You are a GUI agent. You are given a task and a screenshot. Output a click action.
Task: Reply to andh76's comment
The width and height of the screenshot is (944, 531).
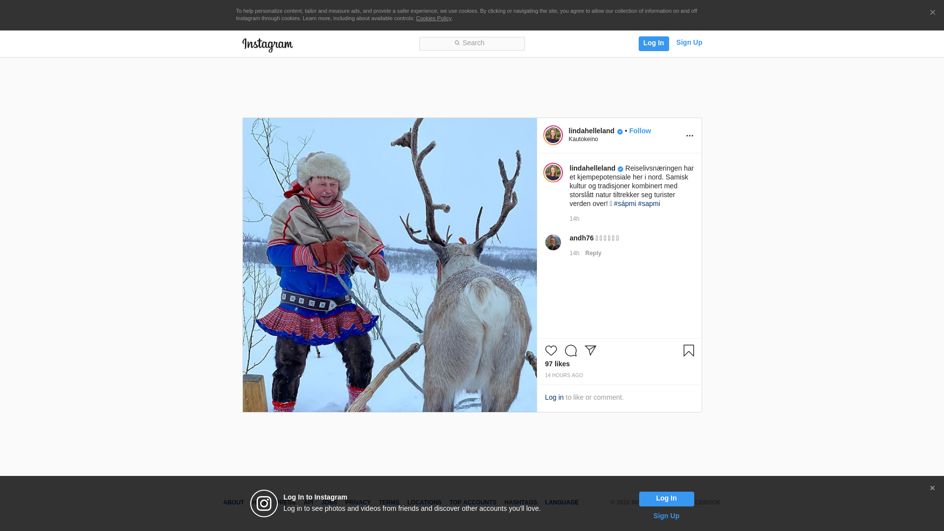click(593, 253)
